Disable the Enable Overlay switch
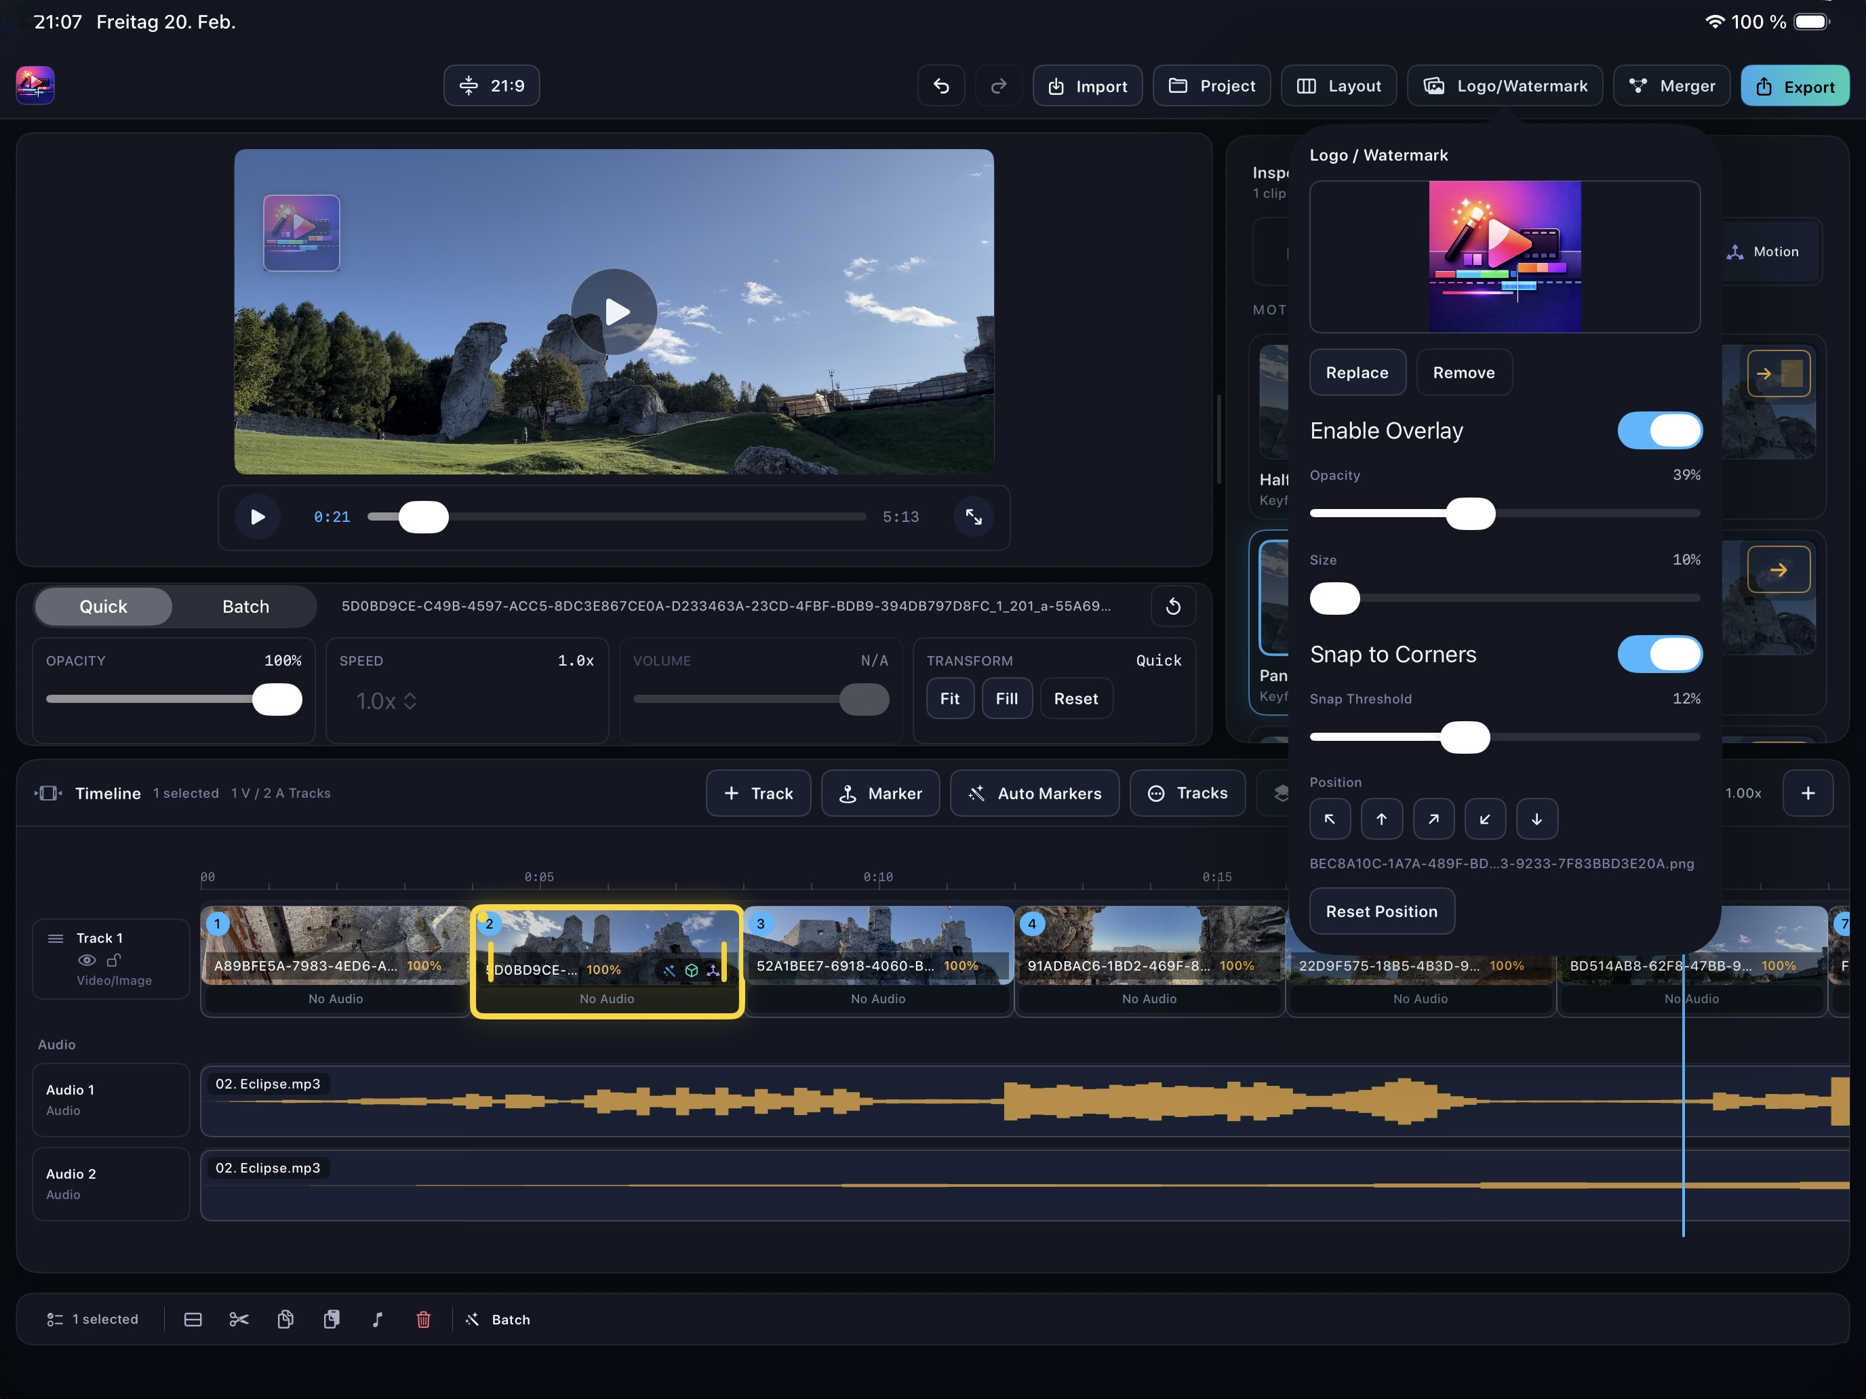Viewport: 1866px width, 1399px height. pos(1659,430)
